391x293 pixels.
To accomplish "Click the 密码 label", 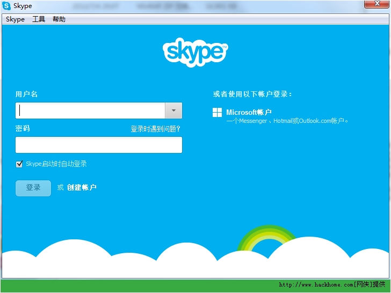I will tap(23, 128).
